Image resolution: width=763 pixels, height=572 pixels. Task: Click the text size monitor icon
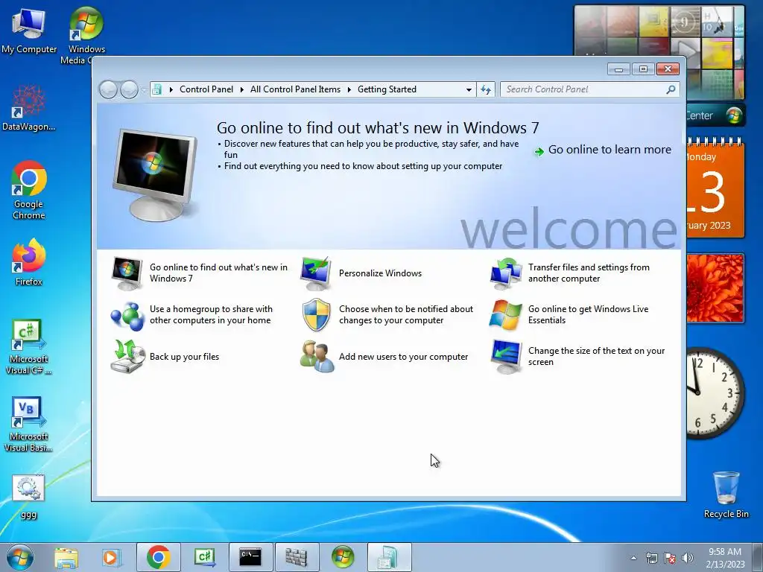click(506, 357)
